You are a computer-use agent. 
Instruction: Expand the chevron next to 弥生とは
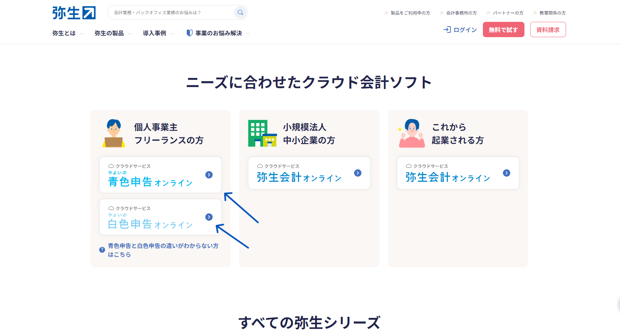pos(82,34)
